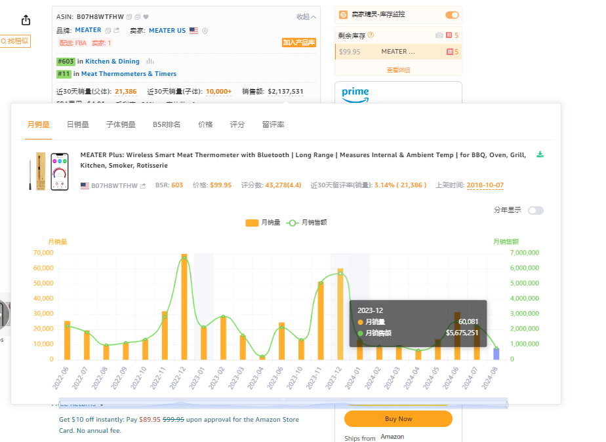The height and width of the screenshot is (442, 606).
Task: Click the 2023-11 sales bar
Action: click(x=321, y=321)
